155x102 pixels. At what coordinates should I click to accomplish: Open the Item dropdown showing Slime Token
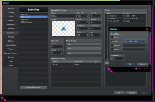click(135, 41)
